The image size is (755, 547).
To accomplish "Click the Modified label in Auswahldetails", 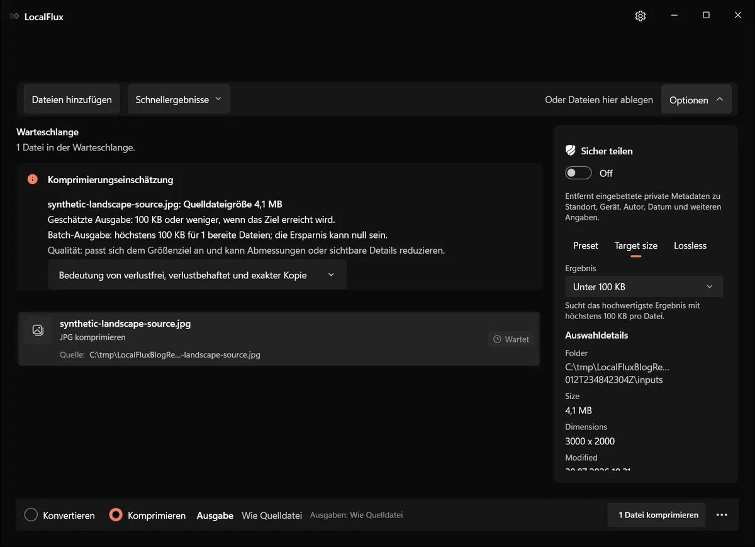I will pyautogui.click(x=581, y=458).
